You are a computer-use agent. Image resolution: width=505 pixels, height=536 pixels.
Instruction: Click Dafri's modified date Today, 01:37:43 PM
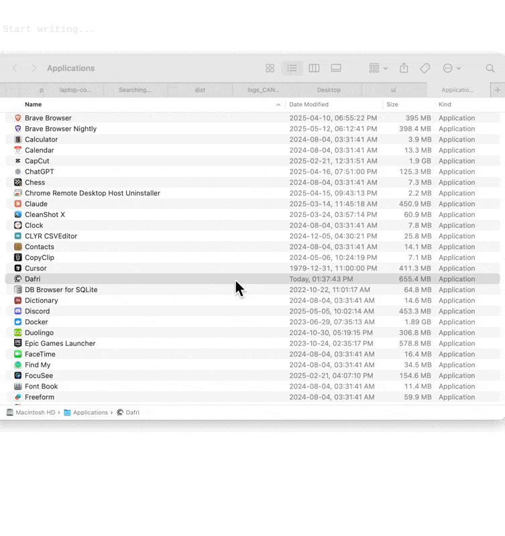coord(321,279)
